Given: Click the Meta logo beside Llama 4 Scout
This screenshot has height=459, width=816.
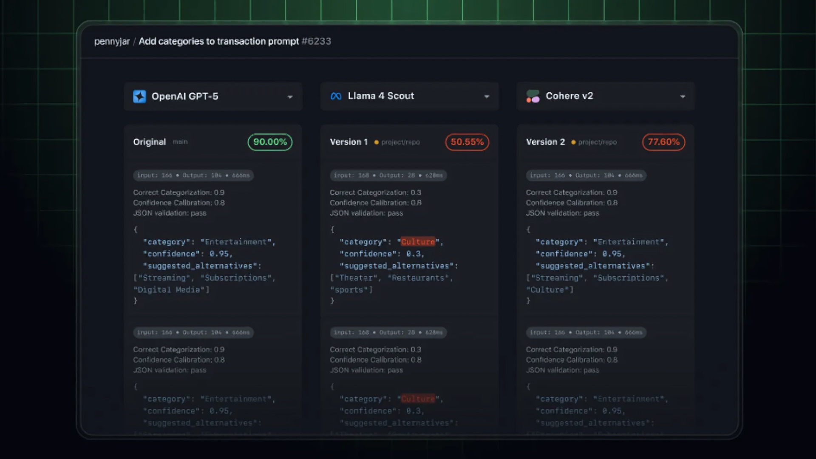Looking at the screenshot, I should 336,96.
